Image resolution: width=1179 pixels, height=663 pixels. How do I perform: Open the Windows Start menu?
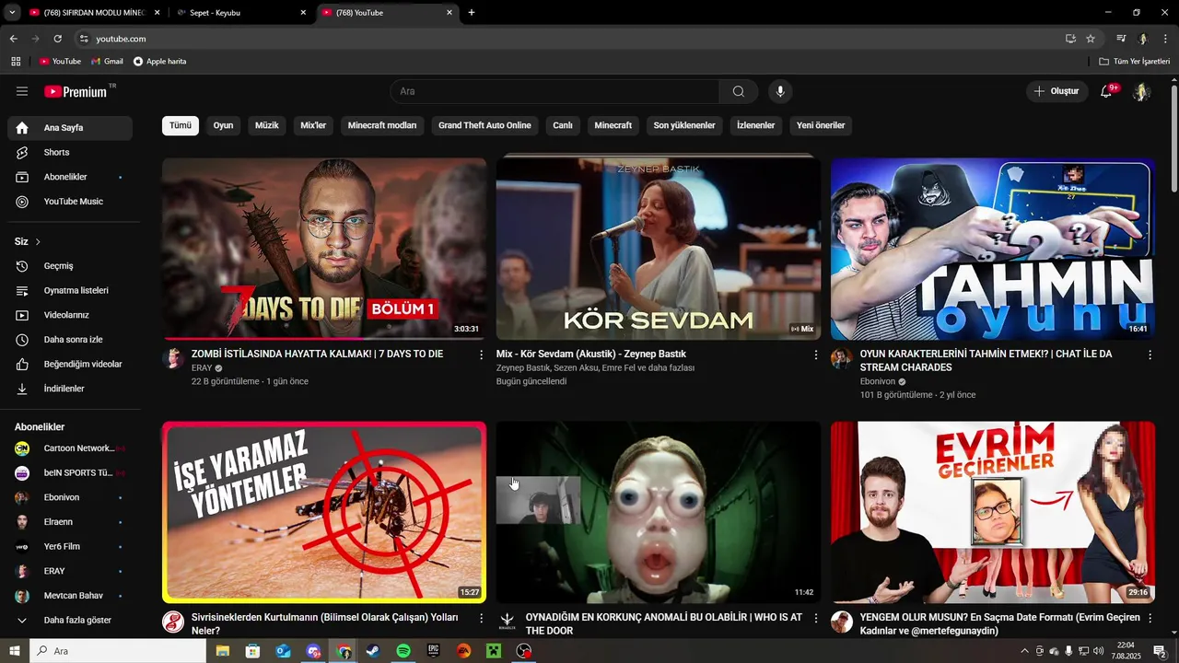(x=15, y=651)
